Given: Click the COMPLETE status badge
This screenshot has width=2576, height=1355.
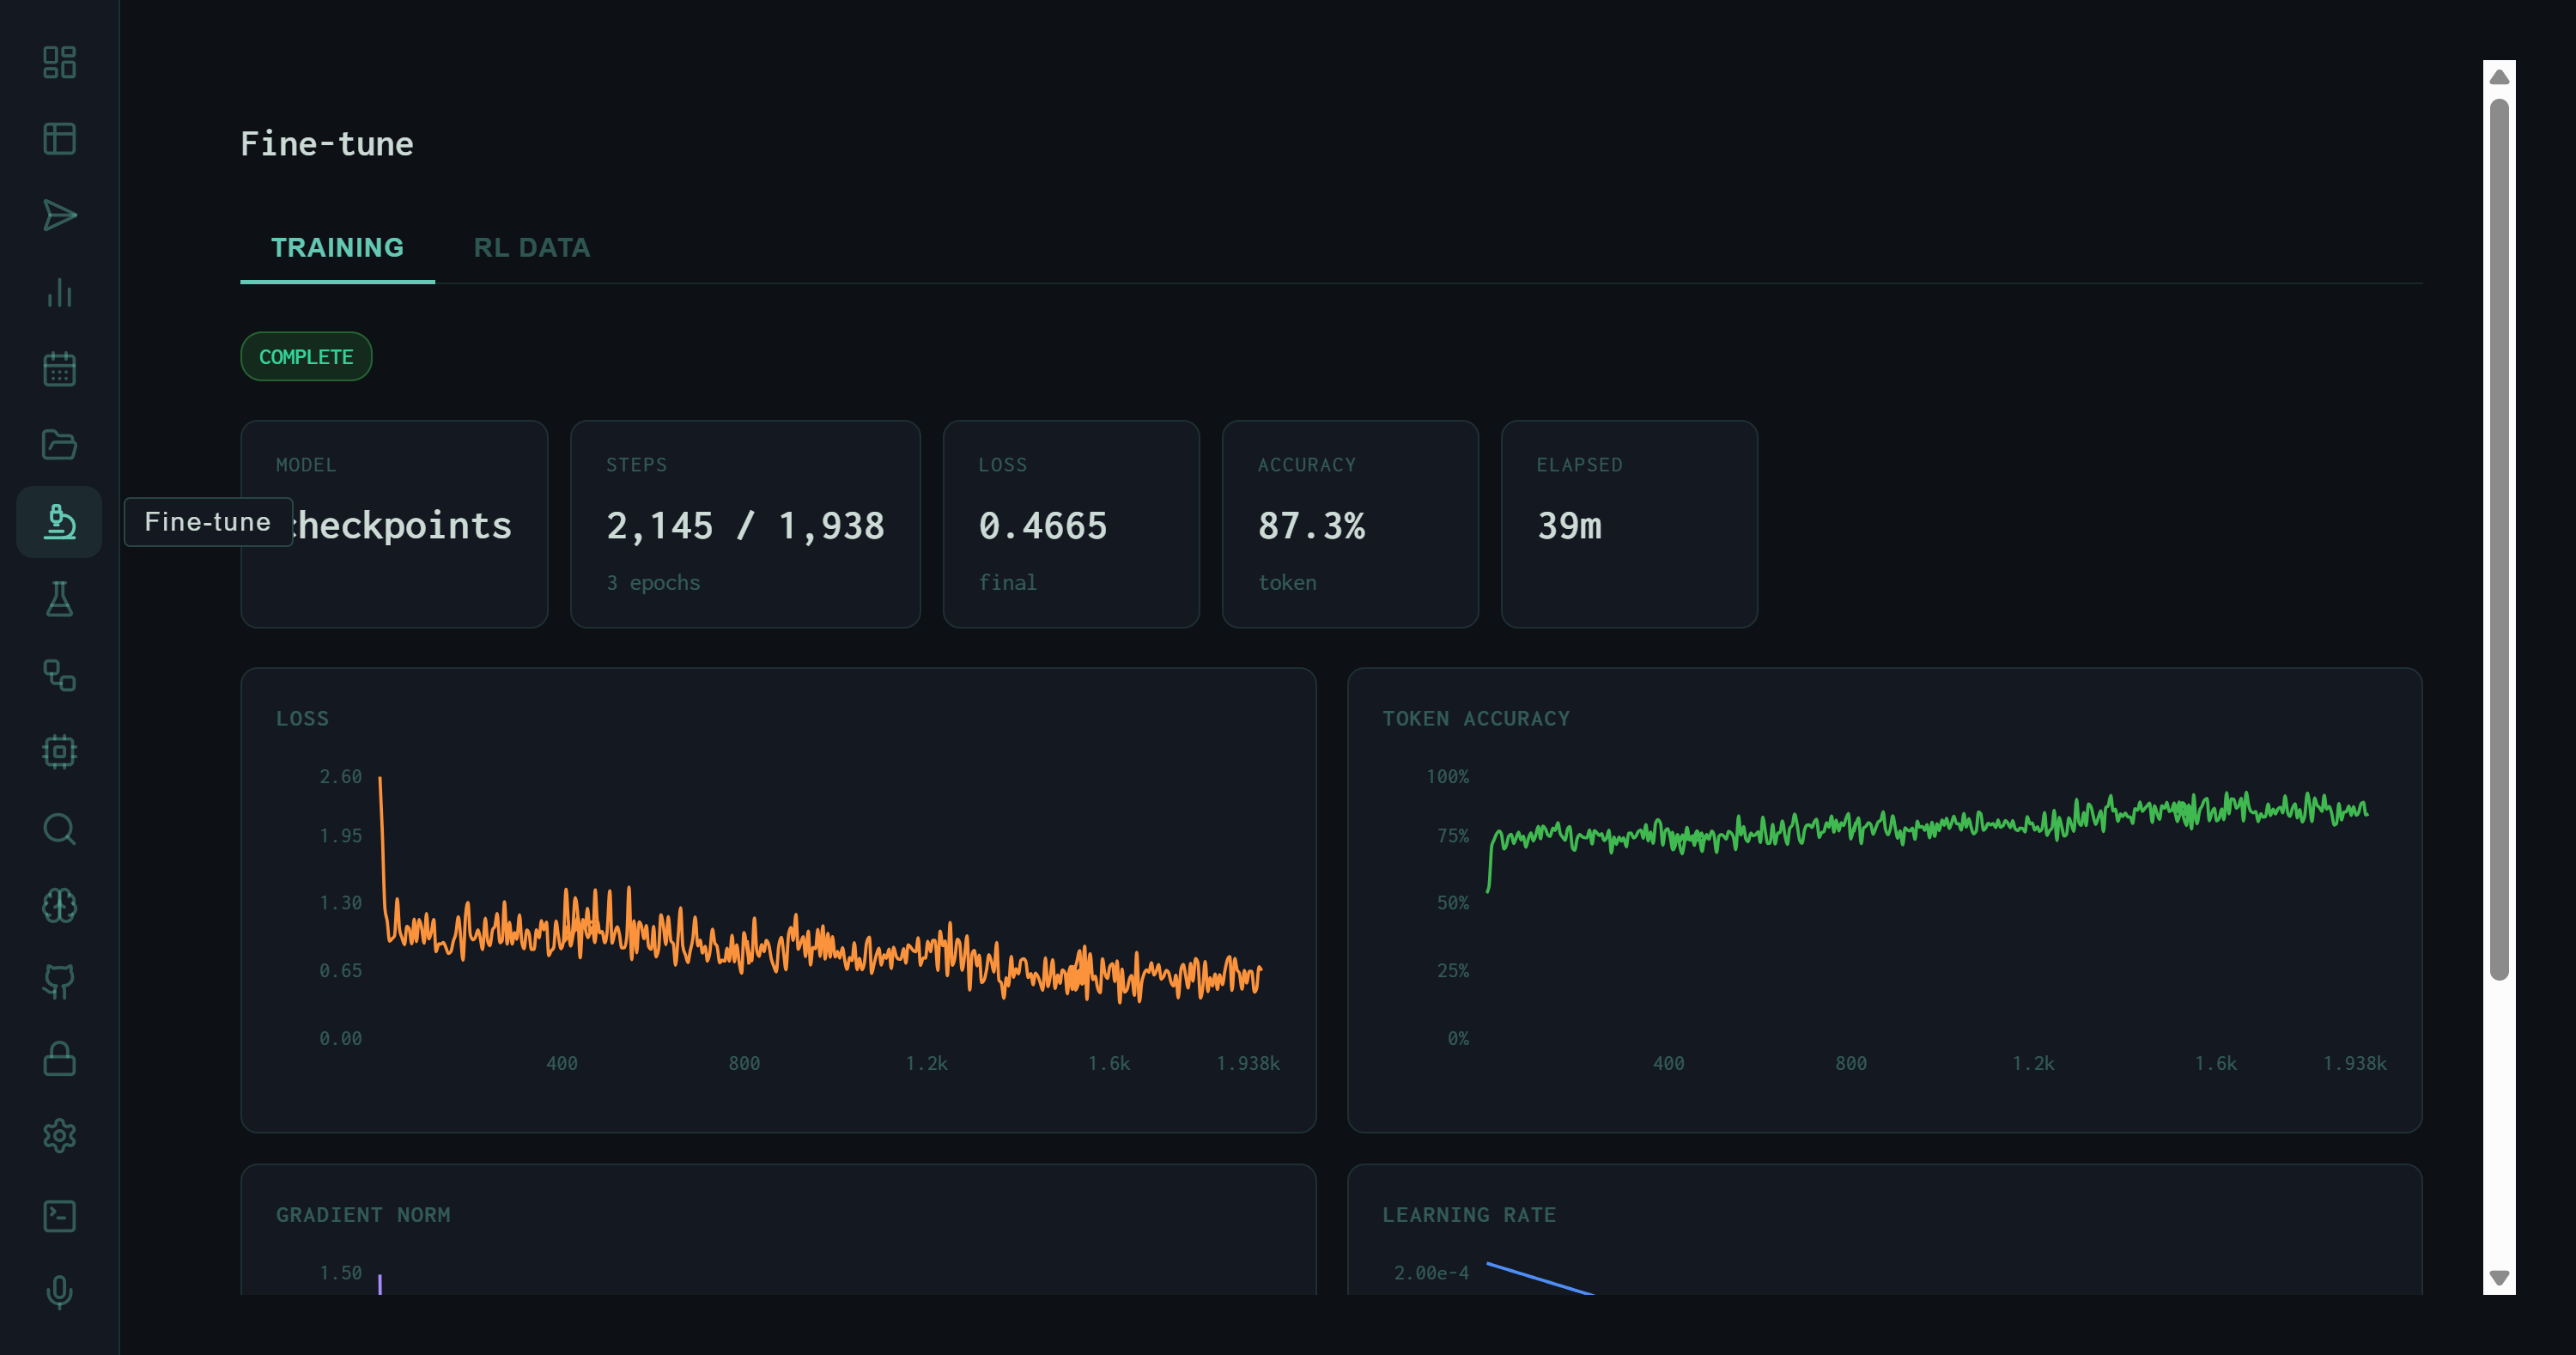Looking at the screenshot, I should (x=306, y=357).
